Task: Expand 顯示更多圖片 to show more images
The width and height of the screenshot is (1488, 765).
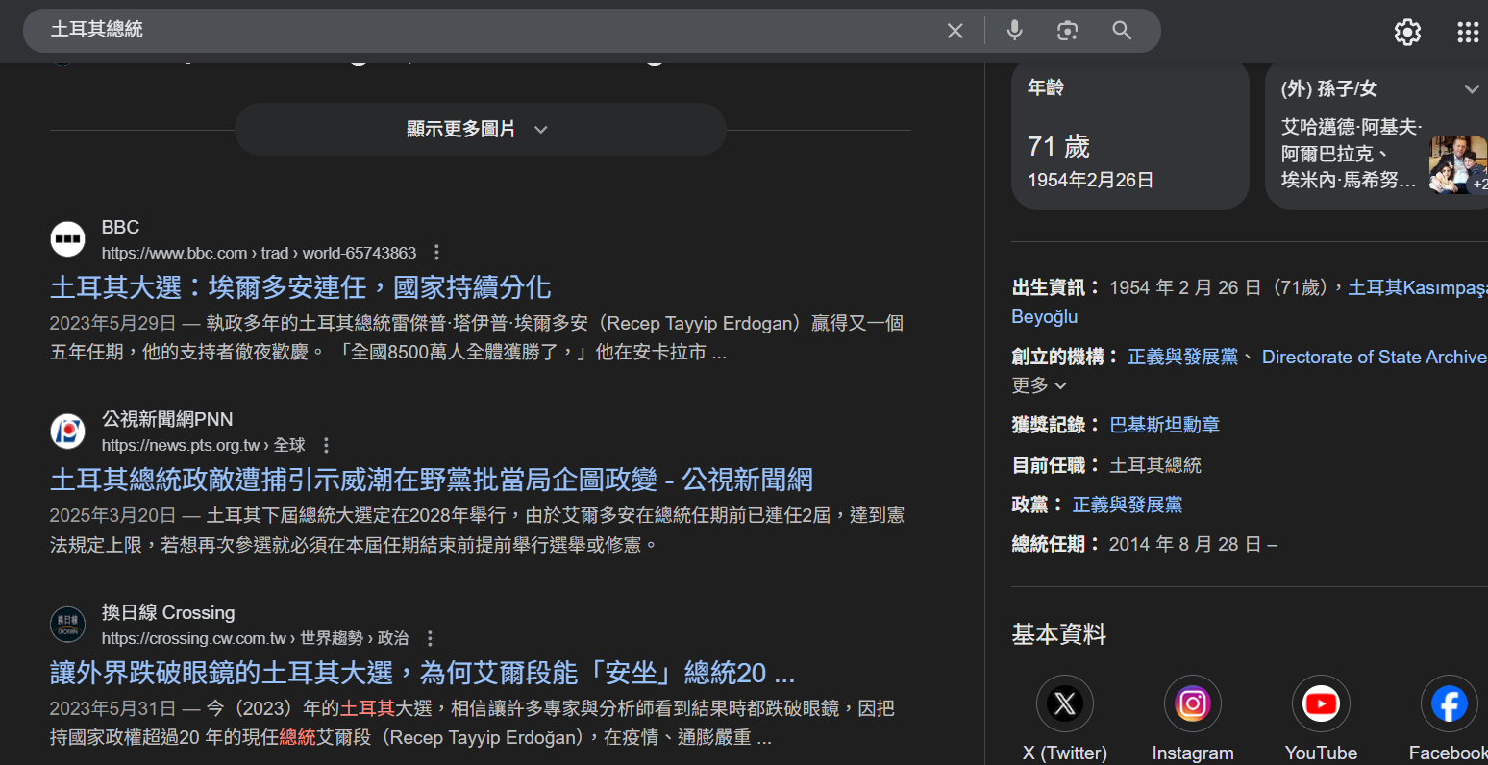Action: click(x=481, y=130)
